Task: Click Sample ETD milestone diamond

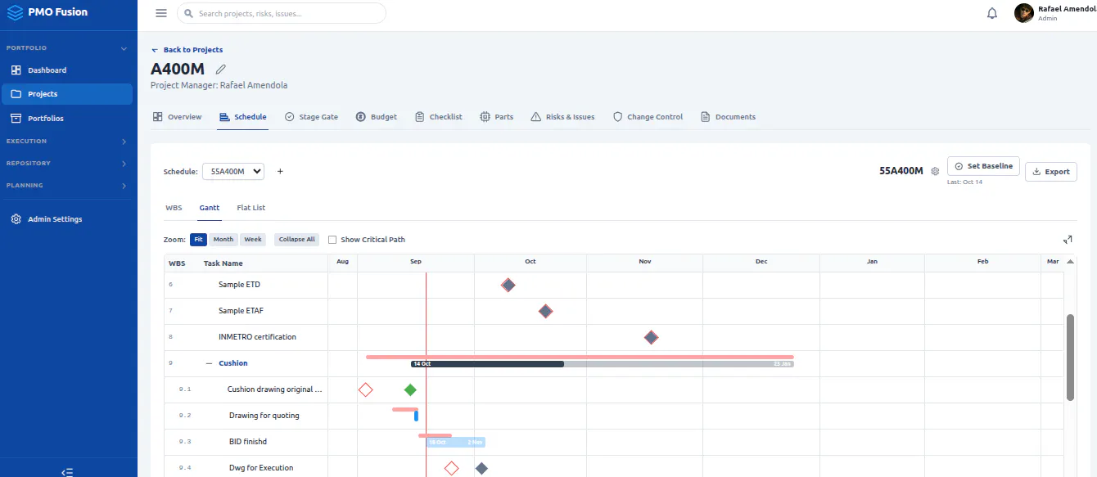Action: (508, 285)
